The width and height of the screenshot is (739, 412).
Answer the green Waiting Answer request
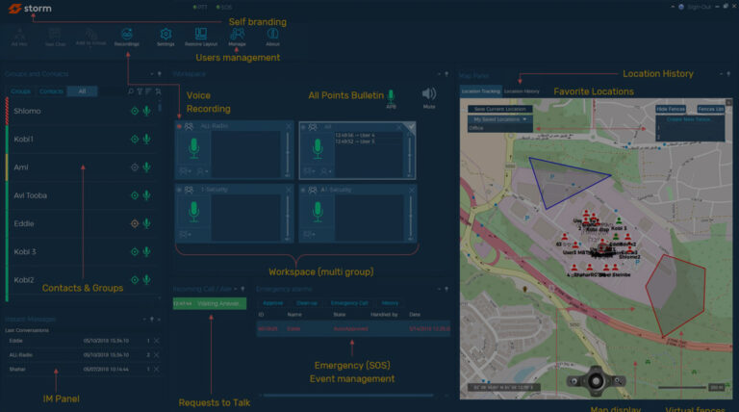[x=210, y=303]
